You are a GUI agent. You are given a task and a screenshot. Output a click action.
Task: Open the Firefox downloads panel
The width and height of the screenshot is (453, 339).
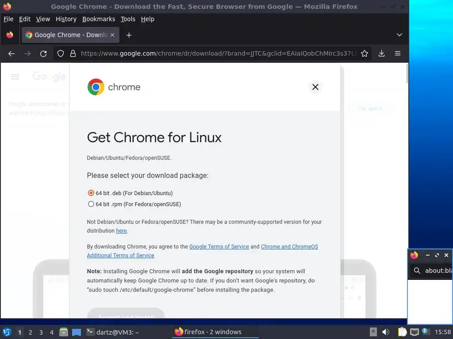[382, 53]
